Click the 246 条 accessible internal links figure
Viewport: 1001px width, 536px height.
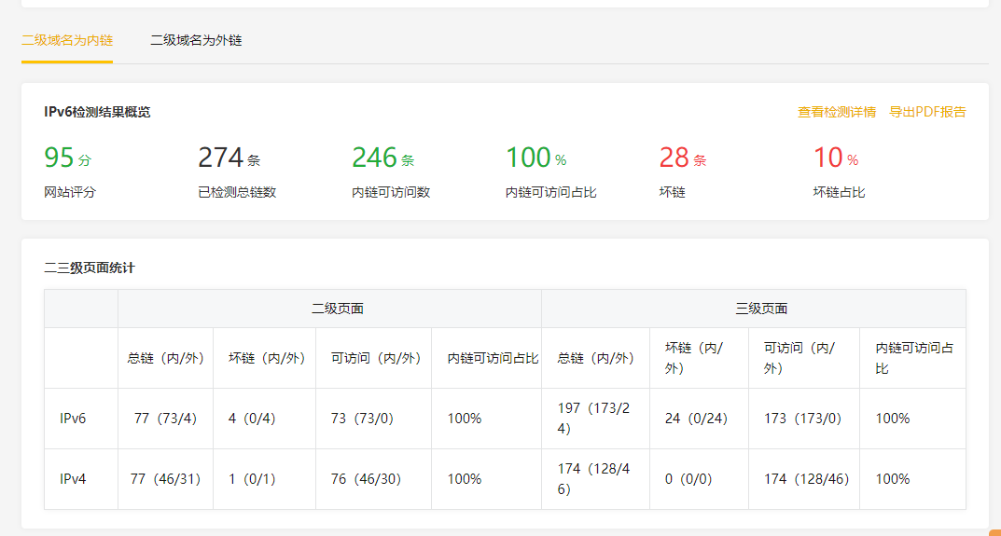[382, 158]
